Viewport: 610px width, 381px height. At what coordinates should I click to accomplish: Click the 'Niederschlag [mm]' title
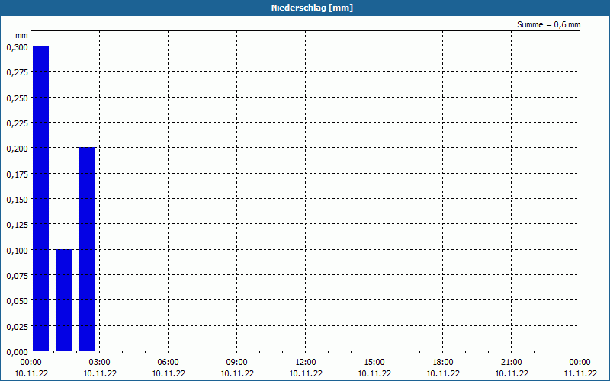coord(312,8)
